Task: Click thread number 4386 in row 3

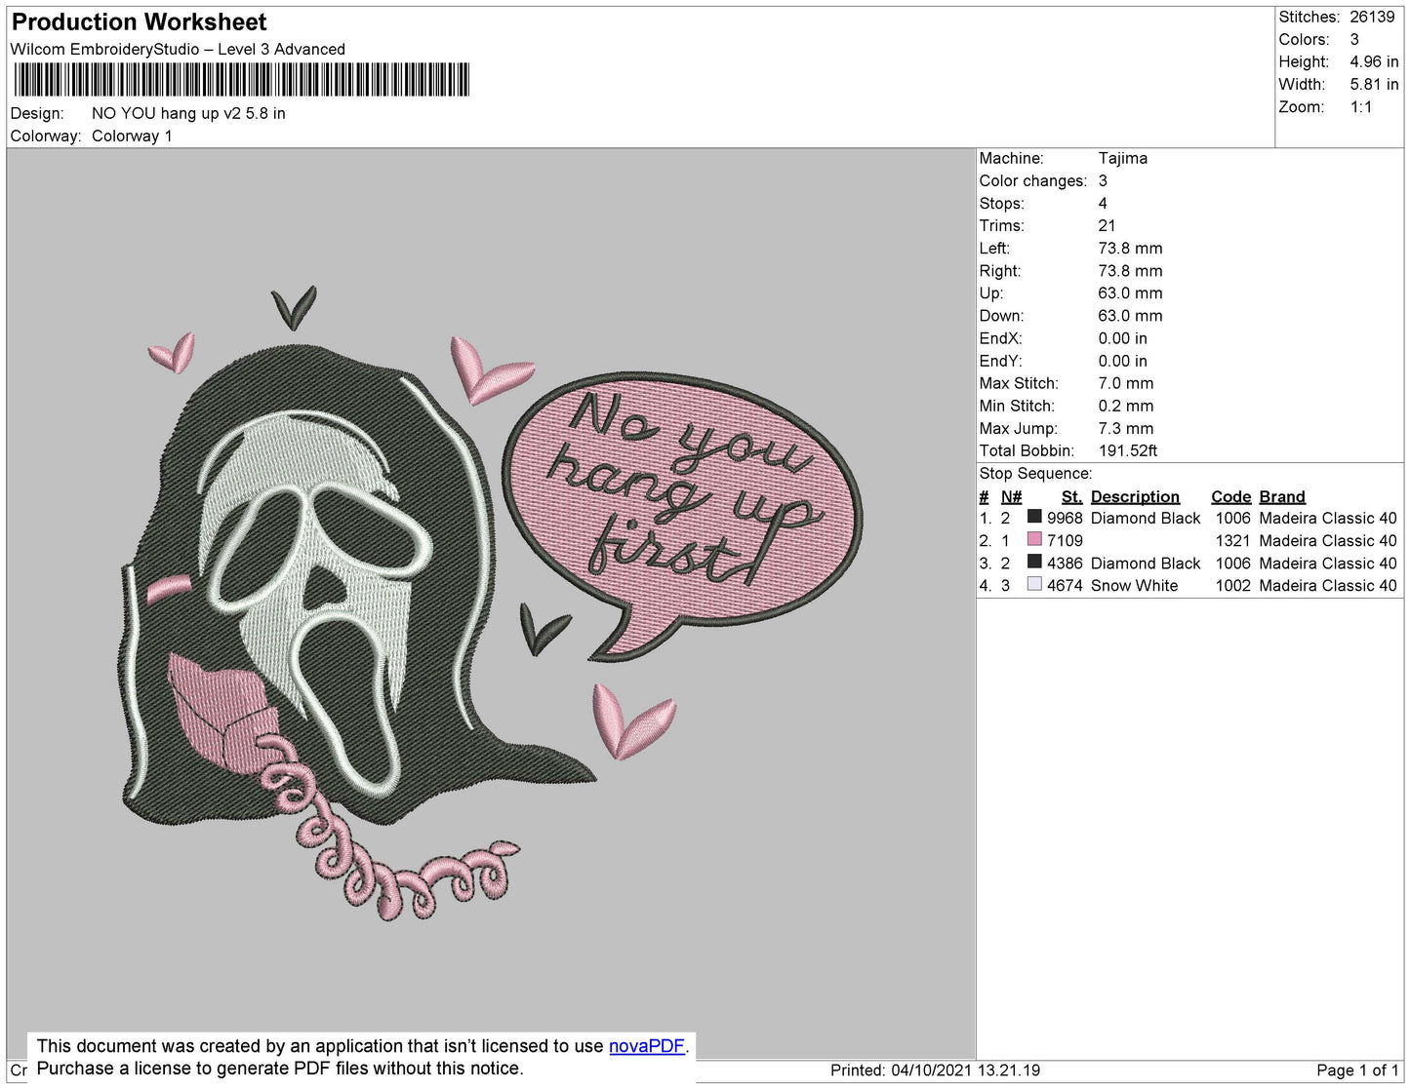Action: 1065,563
